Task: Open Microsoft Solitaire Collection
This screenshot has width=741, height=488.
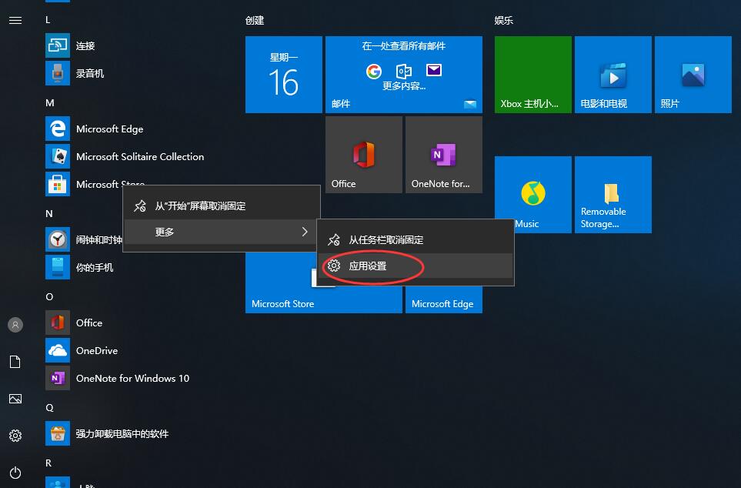Action: coord(139,156)
